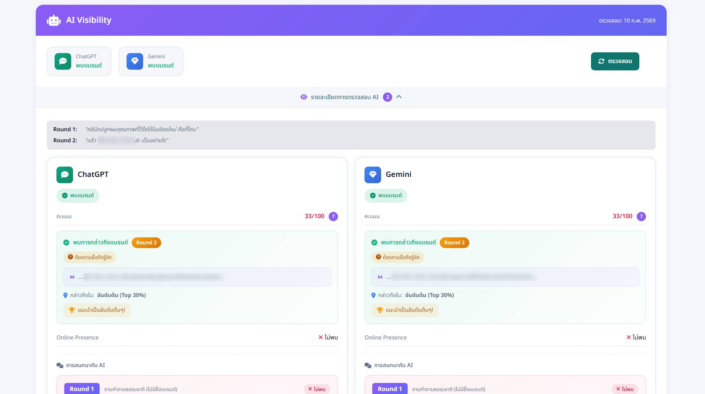Click the ChatGPT chat bubble icon in top summary card

pyautogui.click(x=63, y=61)
